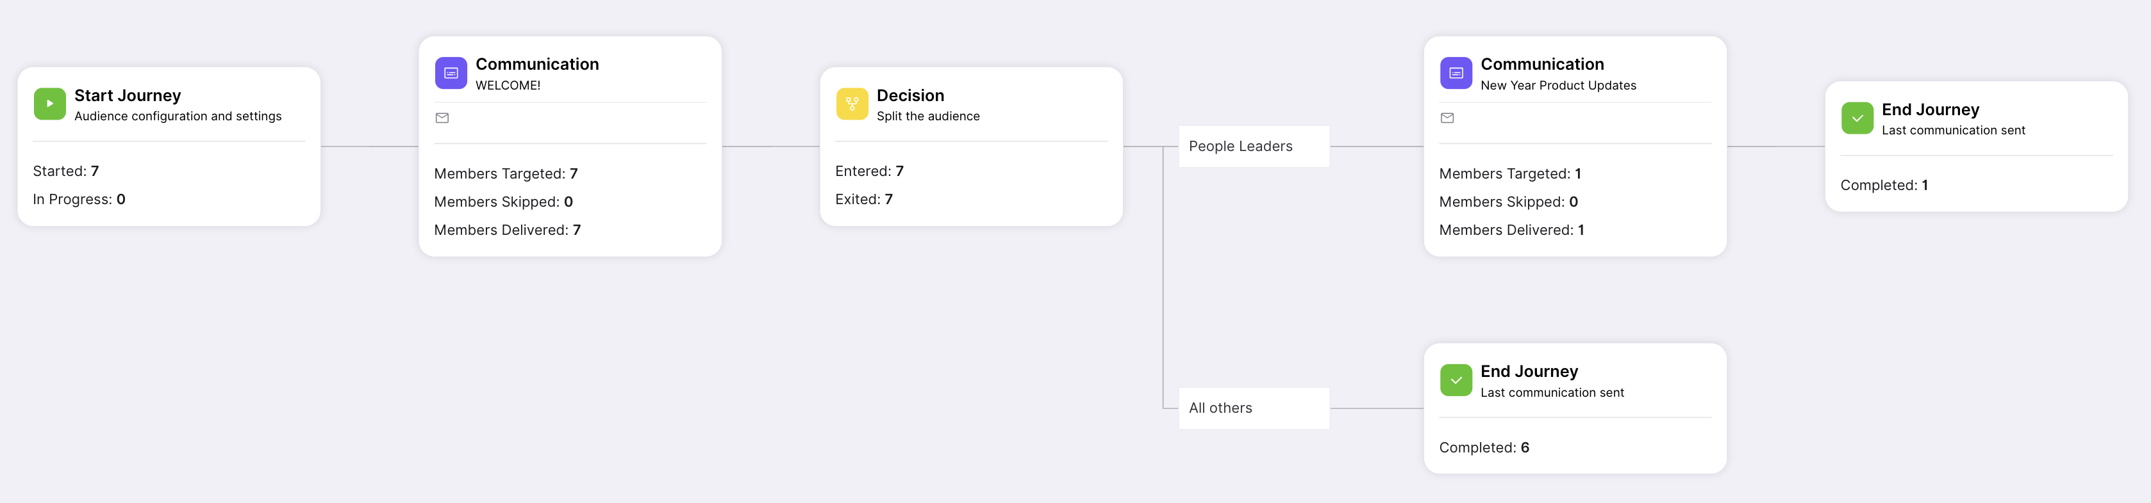Screen dimensions: 2151x503
Task: Click Members Delivered: 7 statistic
Action: click(507, 230)
